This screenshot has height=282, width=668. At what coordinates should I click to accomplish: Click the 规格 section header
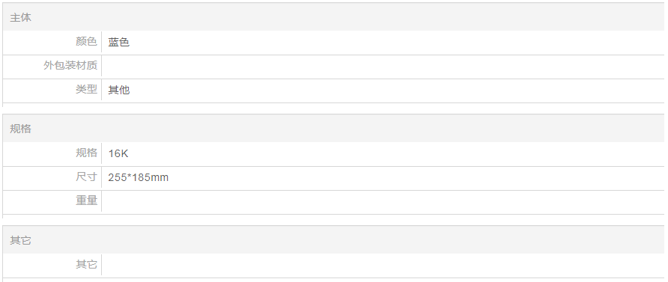coord(20,129)
